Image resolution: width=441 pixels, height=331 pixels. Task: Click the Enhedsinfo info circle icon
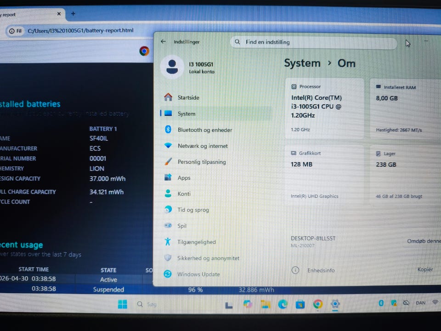295,270
